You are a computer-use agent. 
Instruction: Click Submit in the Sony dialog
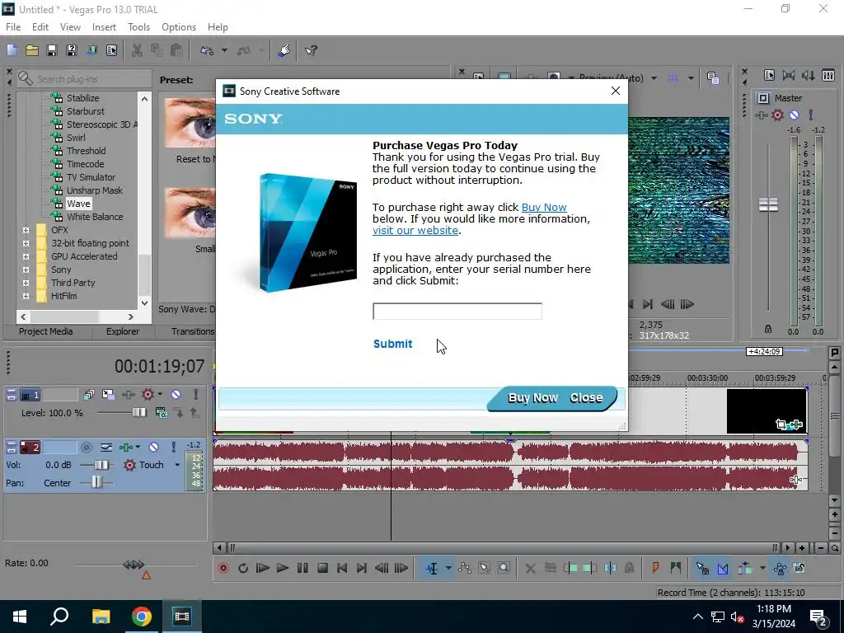[393, 344]
